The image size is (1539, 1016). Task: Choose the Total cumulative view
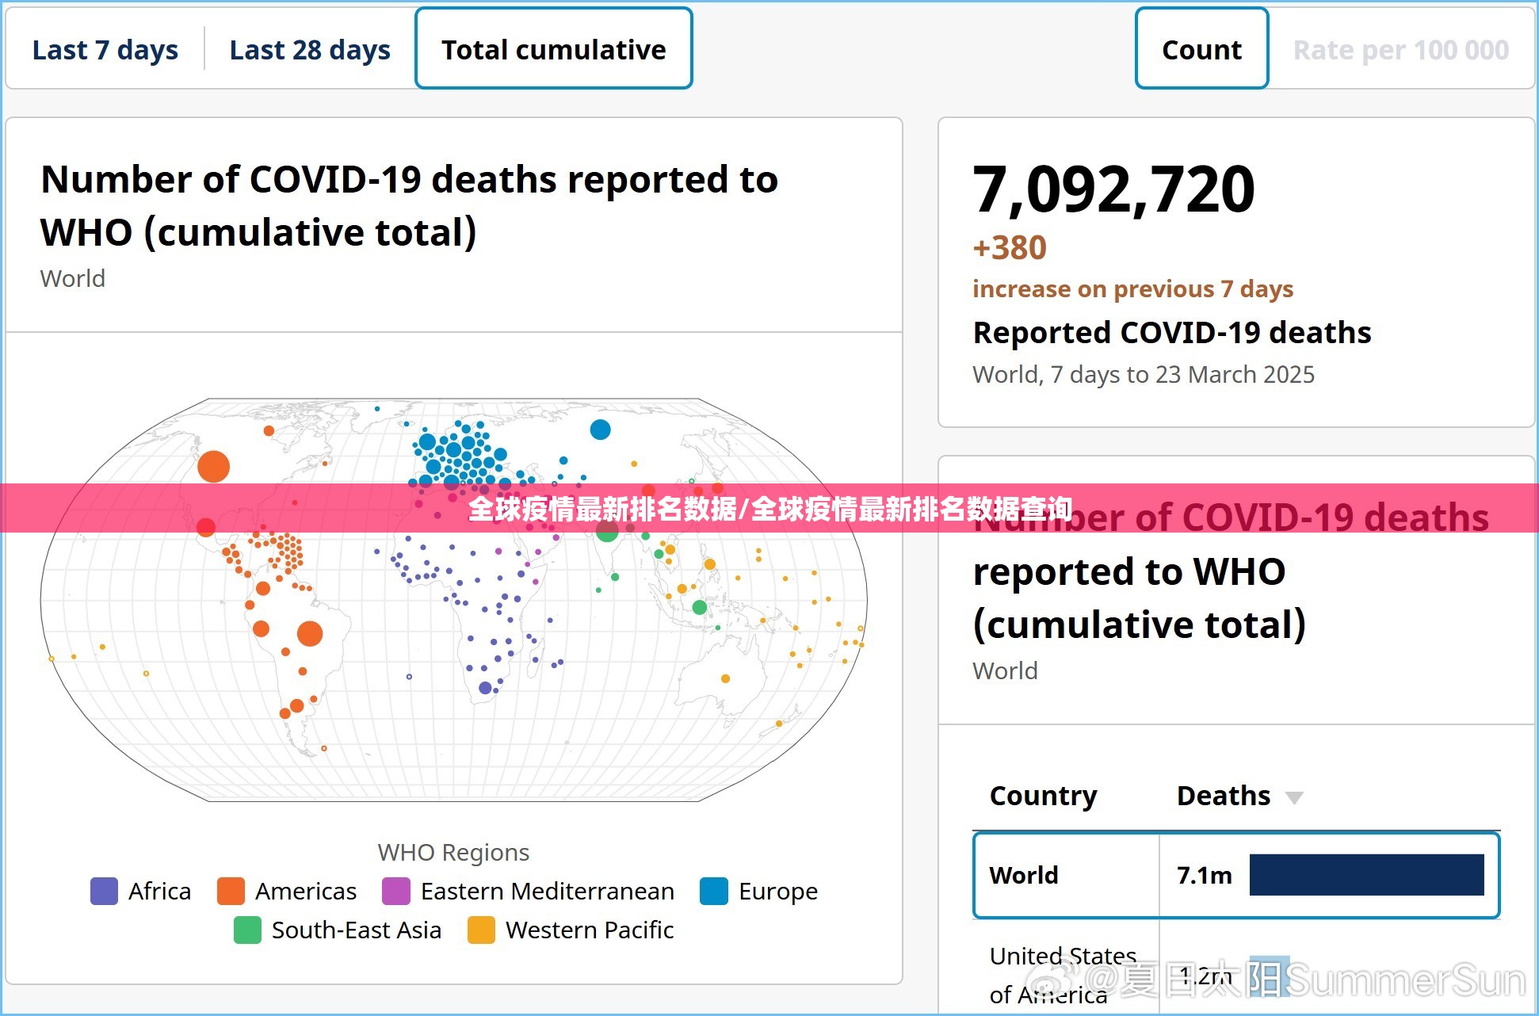point(553,50)
